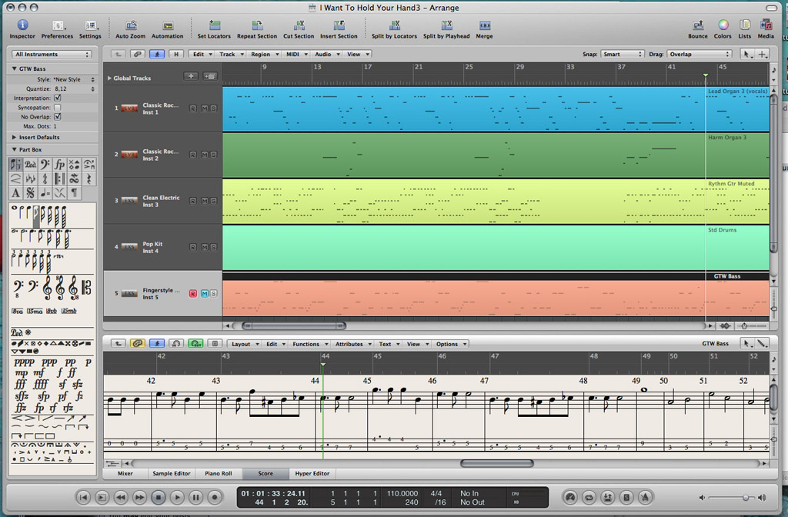Click Split by Playhead icon

pos(446,28)
